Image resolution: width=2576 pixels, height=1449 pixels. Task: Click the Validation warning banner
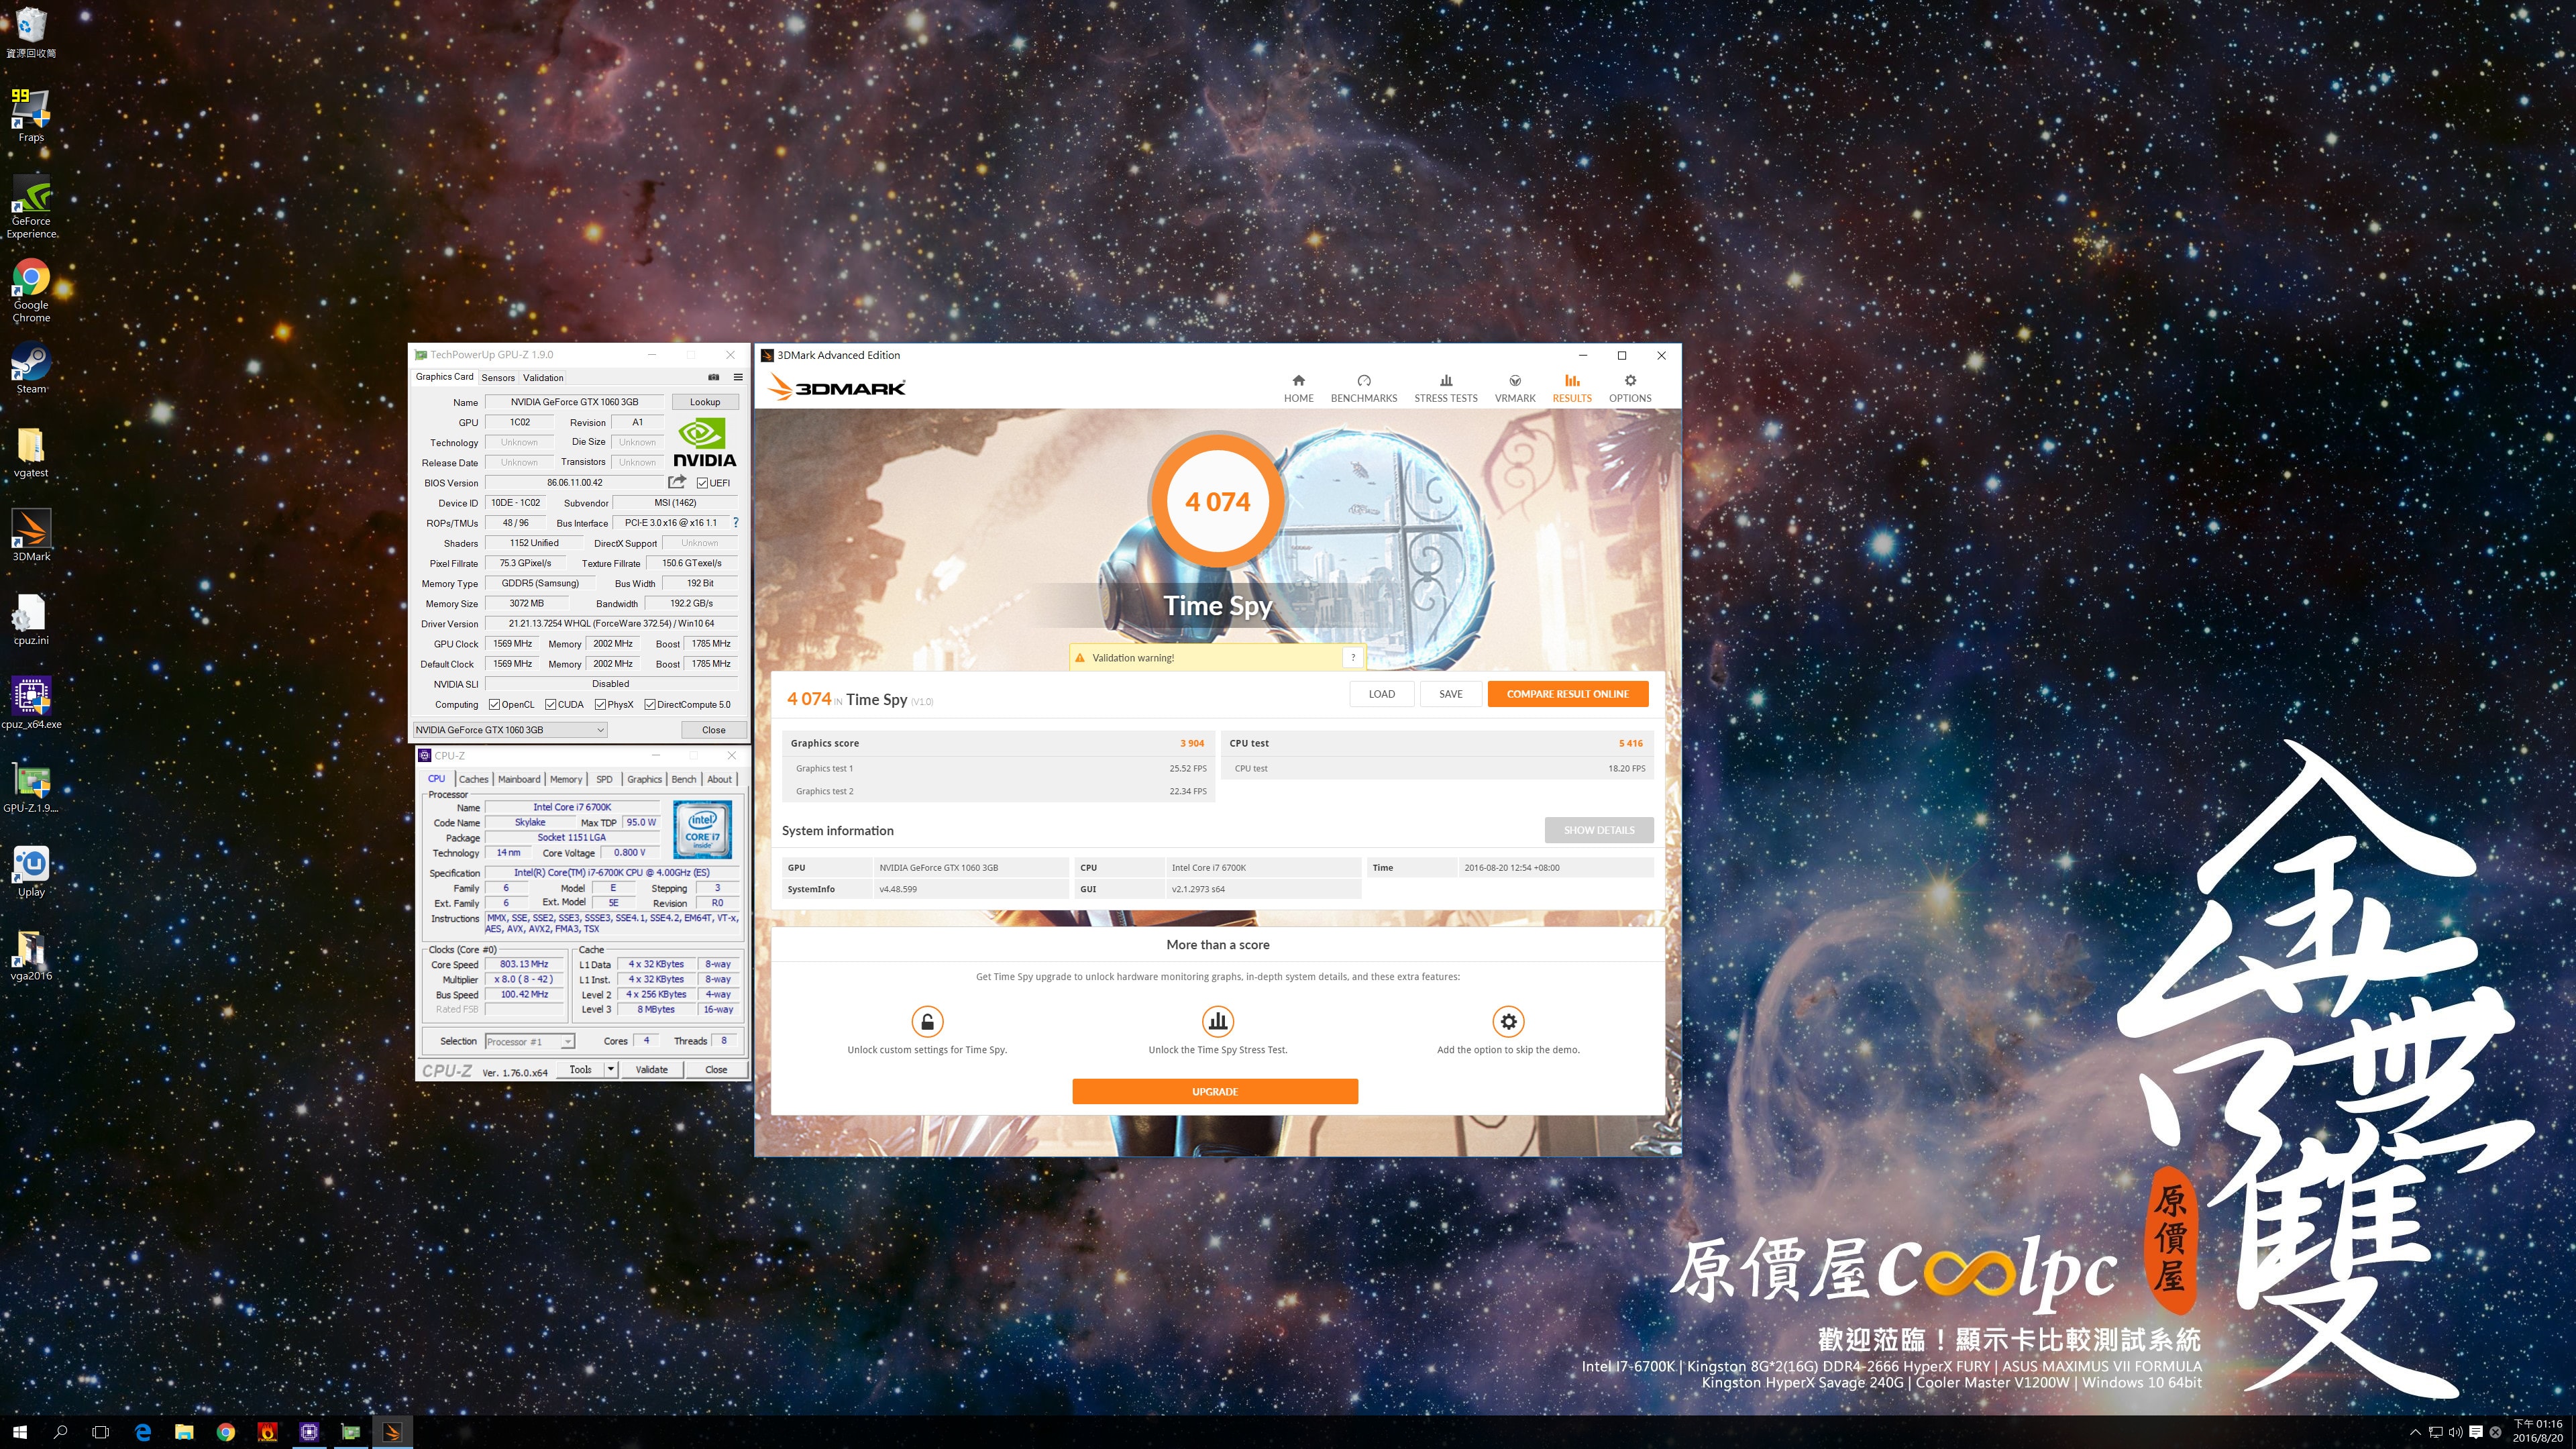tap(1217, 657)
